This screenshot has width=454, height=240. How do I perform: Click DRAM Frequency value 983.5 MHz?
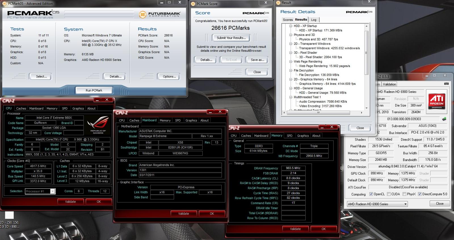click(x=293, y=168)
